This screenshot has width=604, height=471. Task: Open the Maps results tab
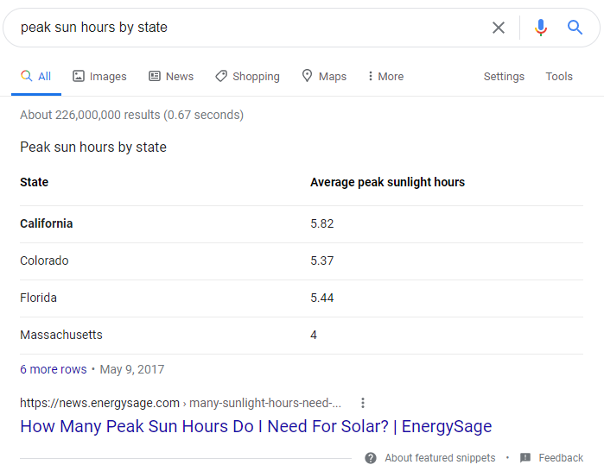point(323,77)
